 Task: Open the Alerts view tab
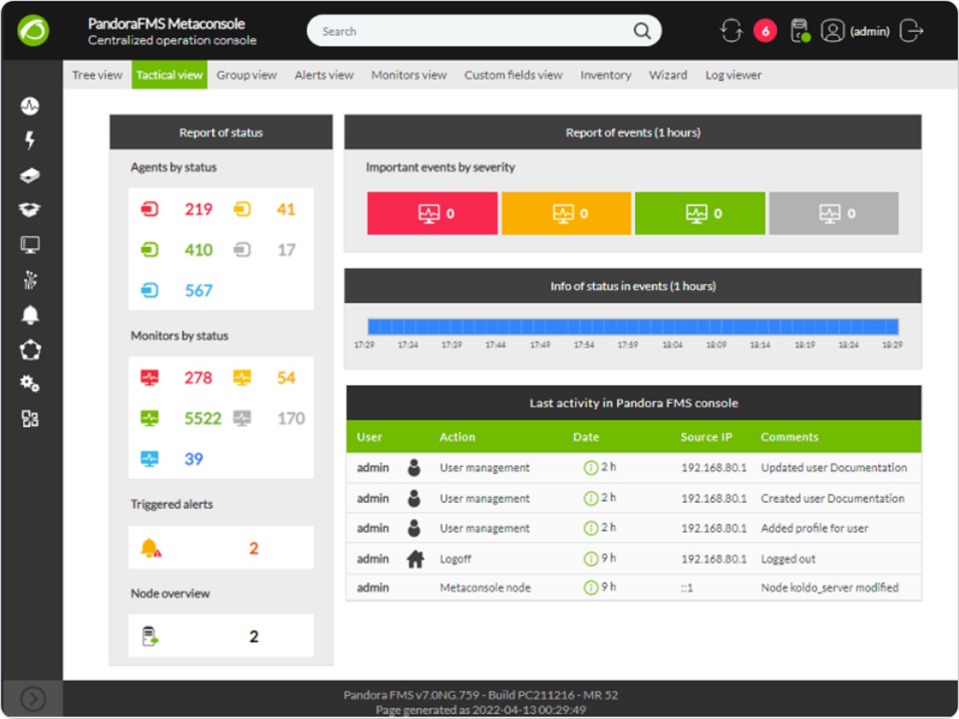[324, 75]
